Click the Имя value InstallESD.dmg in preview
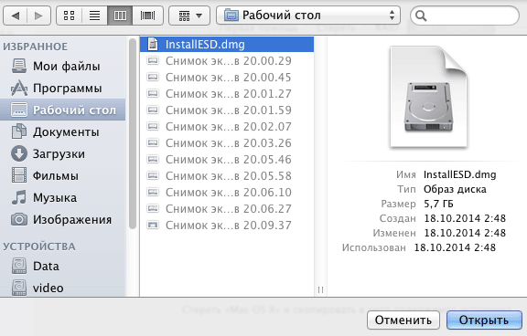 (460, 174)
